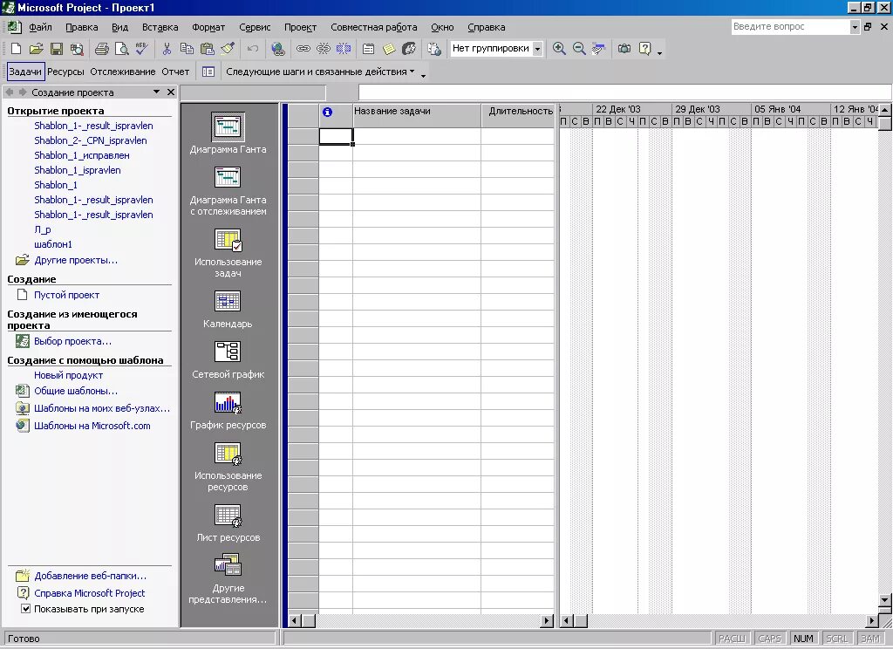The height and width of the screenshot is (649, 893).
Task: Click Другие представления in view bar
Action: pos(228,578)
